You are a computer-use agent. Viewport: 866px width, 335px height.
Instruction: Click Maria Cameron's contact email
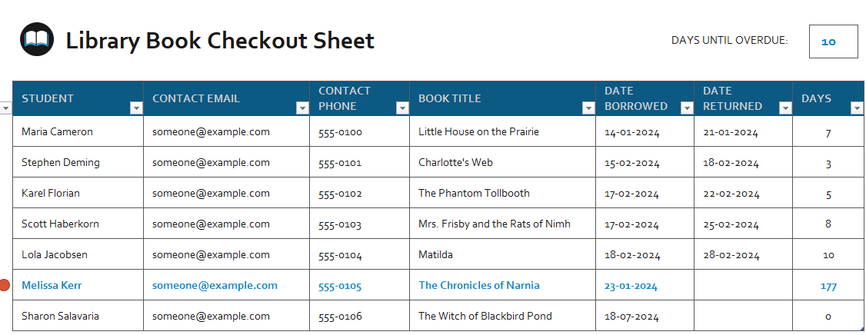(x=211, y=131)
